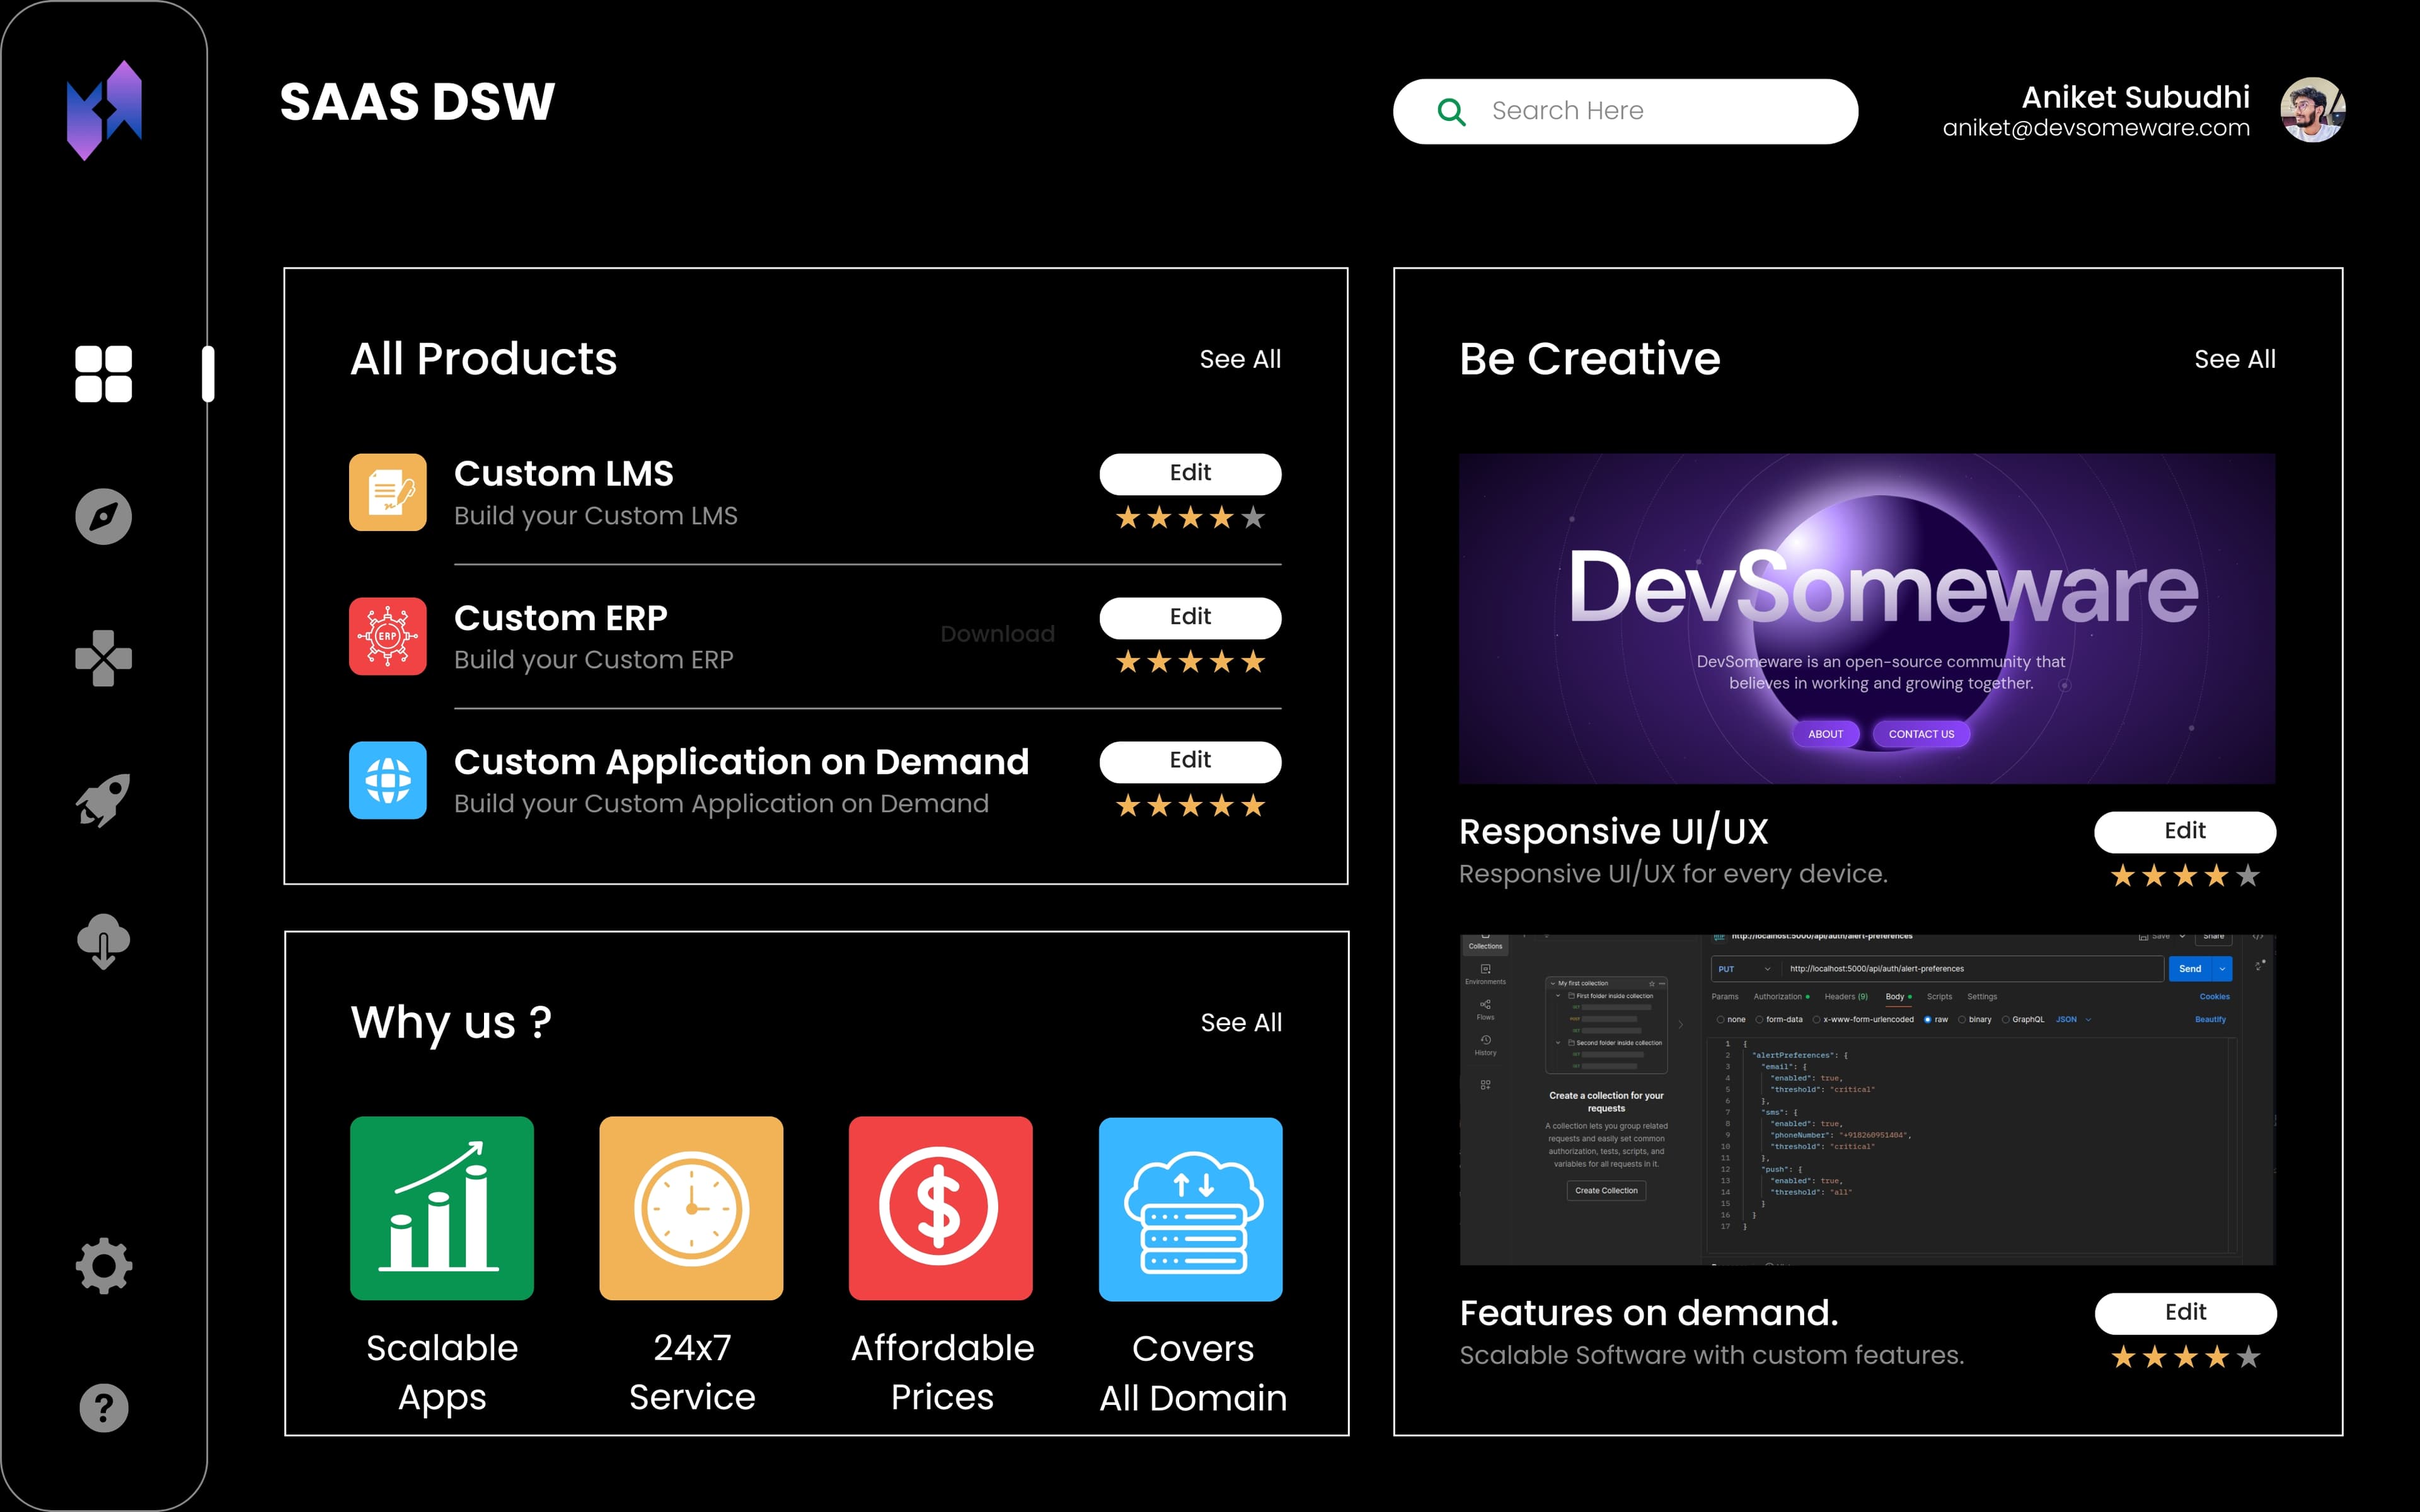See all in All Products section

[1240, 359]
